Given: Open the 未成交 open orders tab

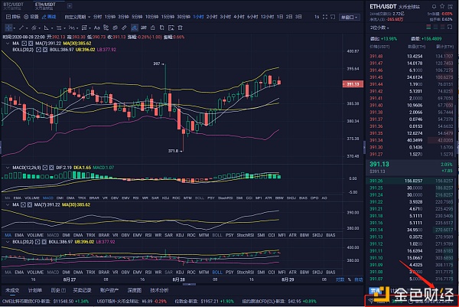Looking at the screenshot, I should 11,291.
